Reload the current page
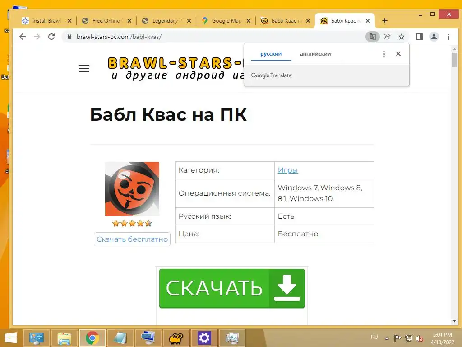462x347 pixels. point(51,37)
